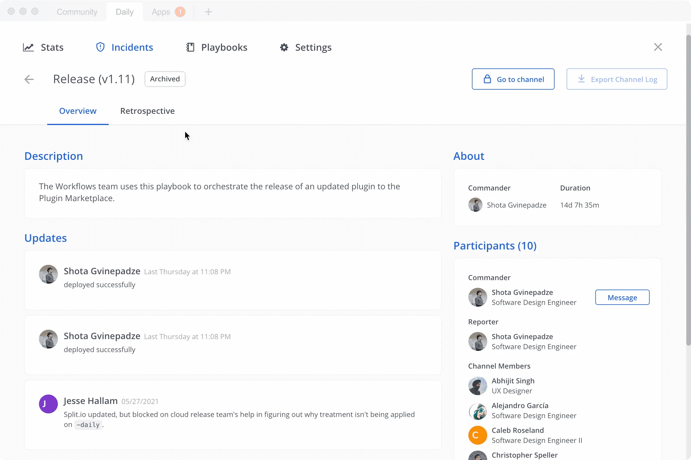
Task: Click the Incidents section label
Action: [132, 47]
